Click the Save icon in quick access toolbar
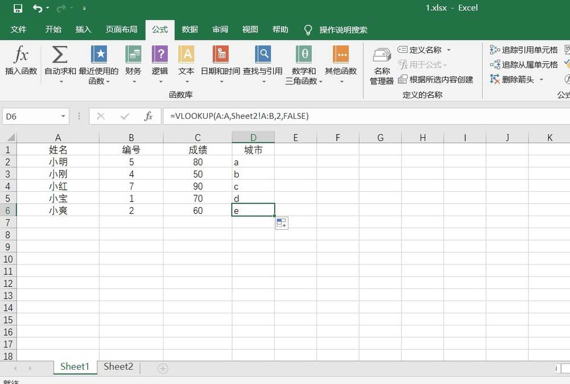The width and height of the screenshot is (570, 384). pyautogui.click(x=18, y=8)
